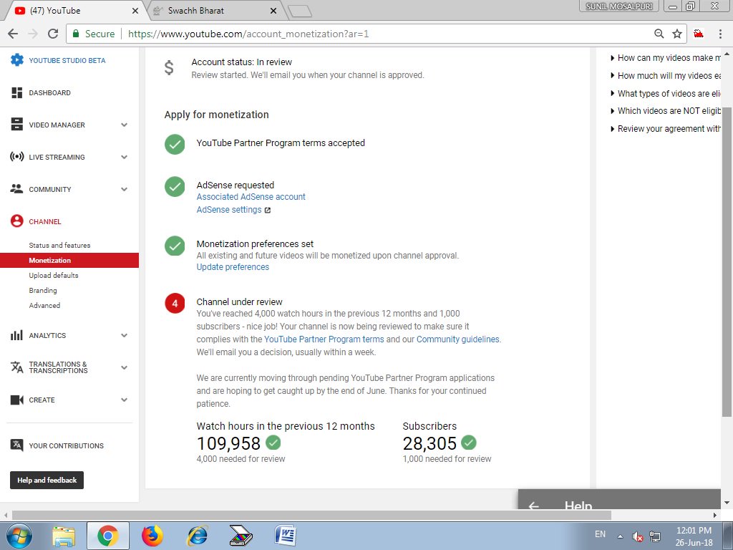This screenshot has width=733, height=550.
Task: Open the Community people icon
Action: pos(17,189)
